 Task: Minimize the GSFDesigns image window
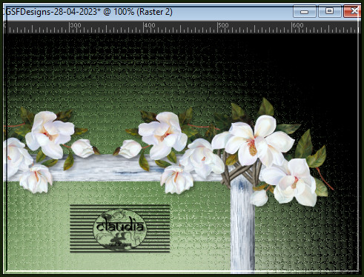click(305, 11)
